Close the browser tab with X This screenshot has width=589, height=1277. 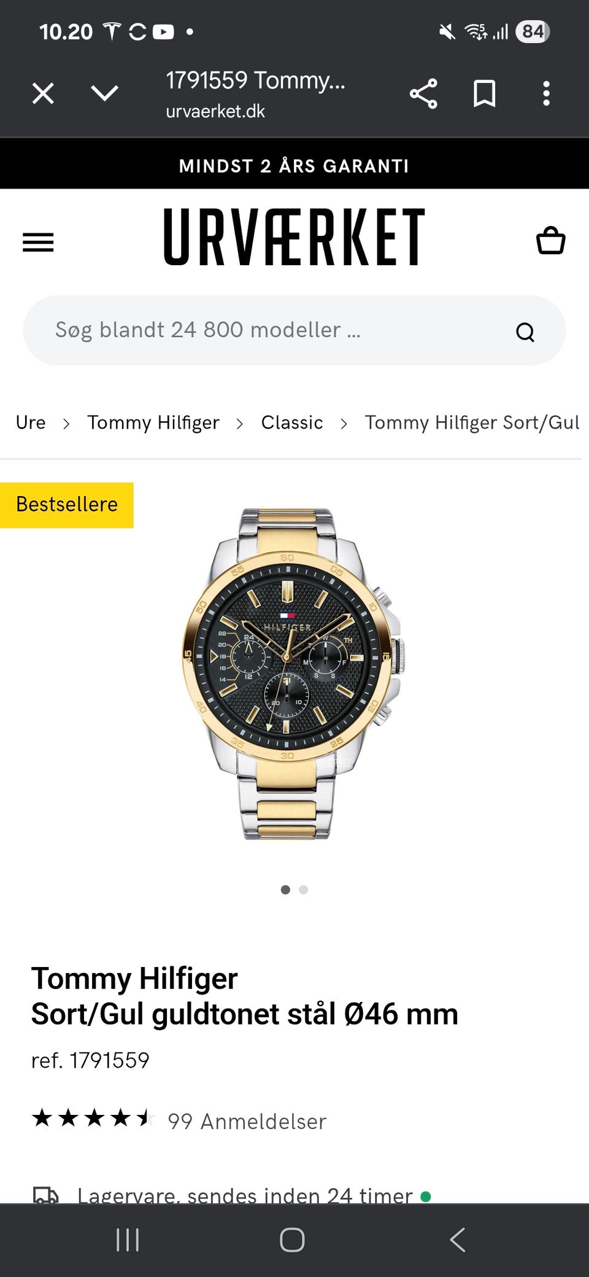[43, 94]
